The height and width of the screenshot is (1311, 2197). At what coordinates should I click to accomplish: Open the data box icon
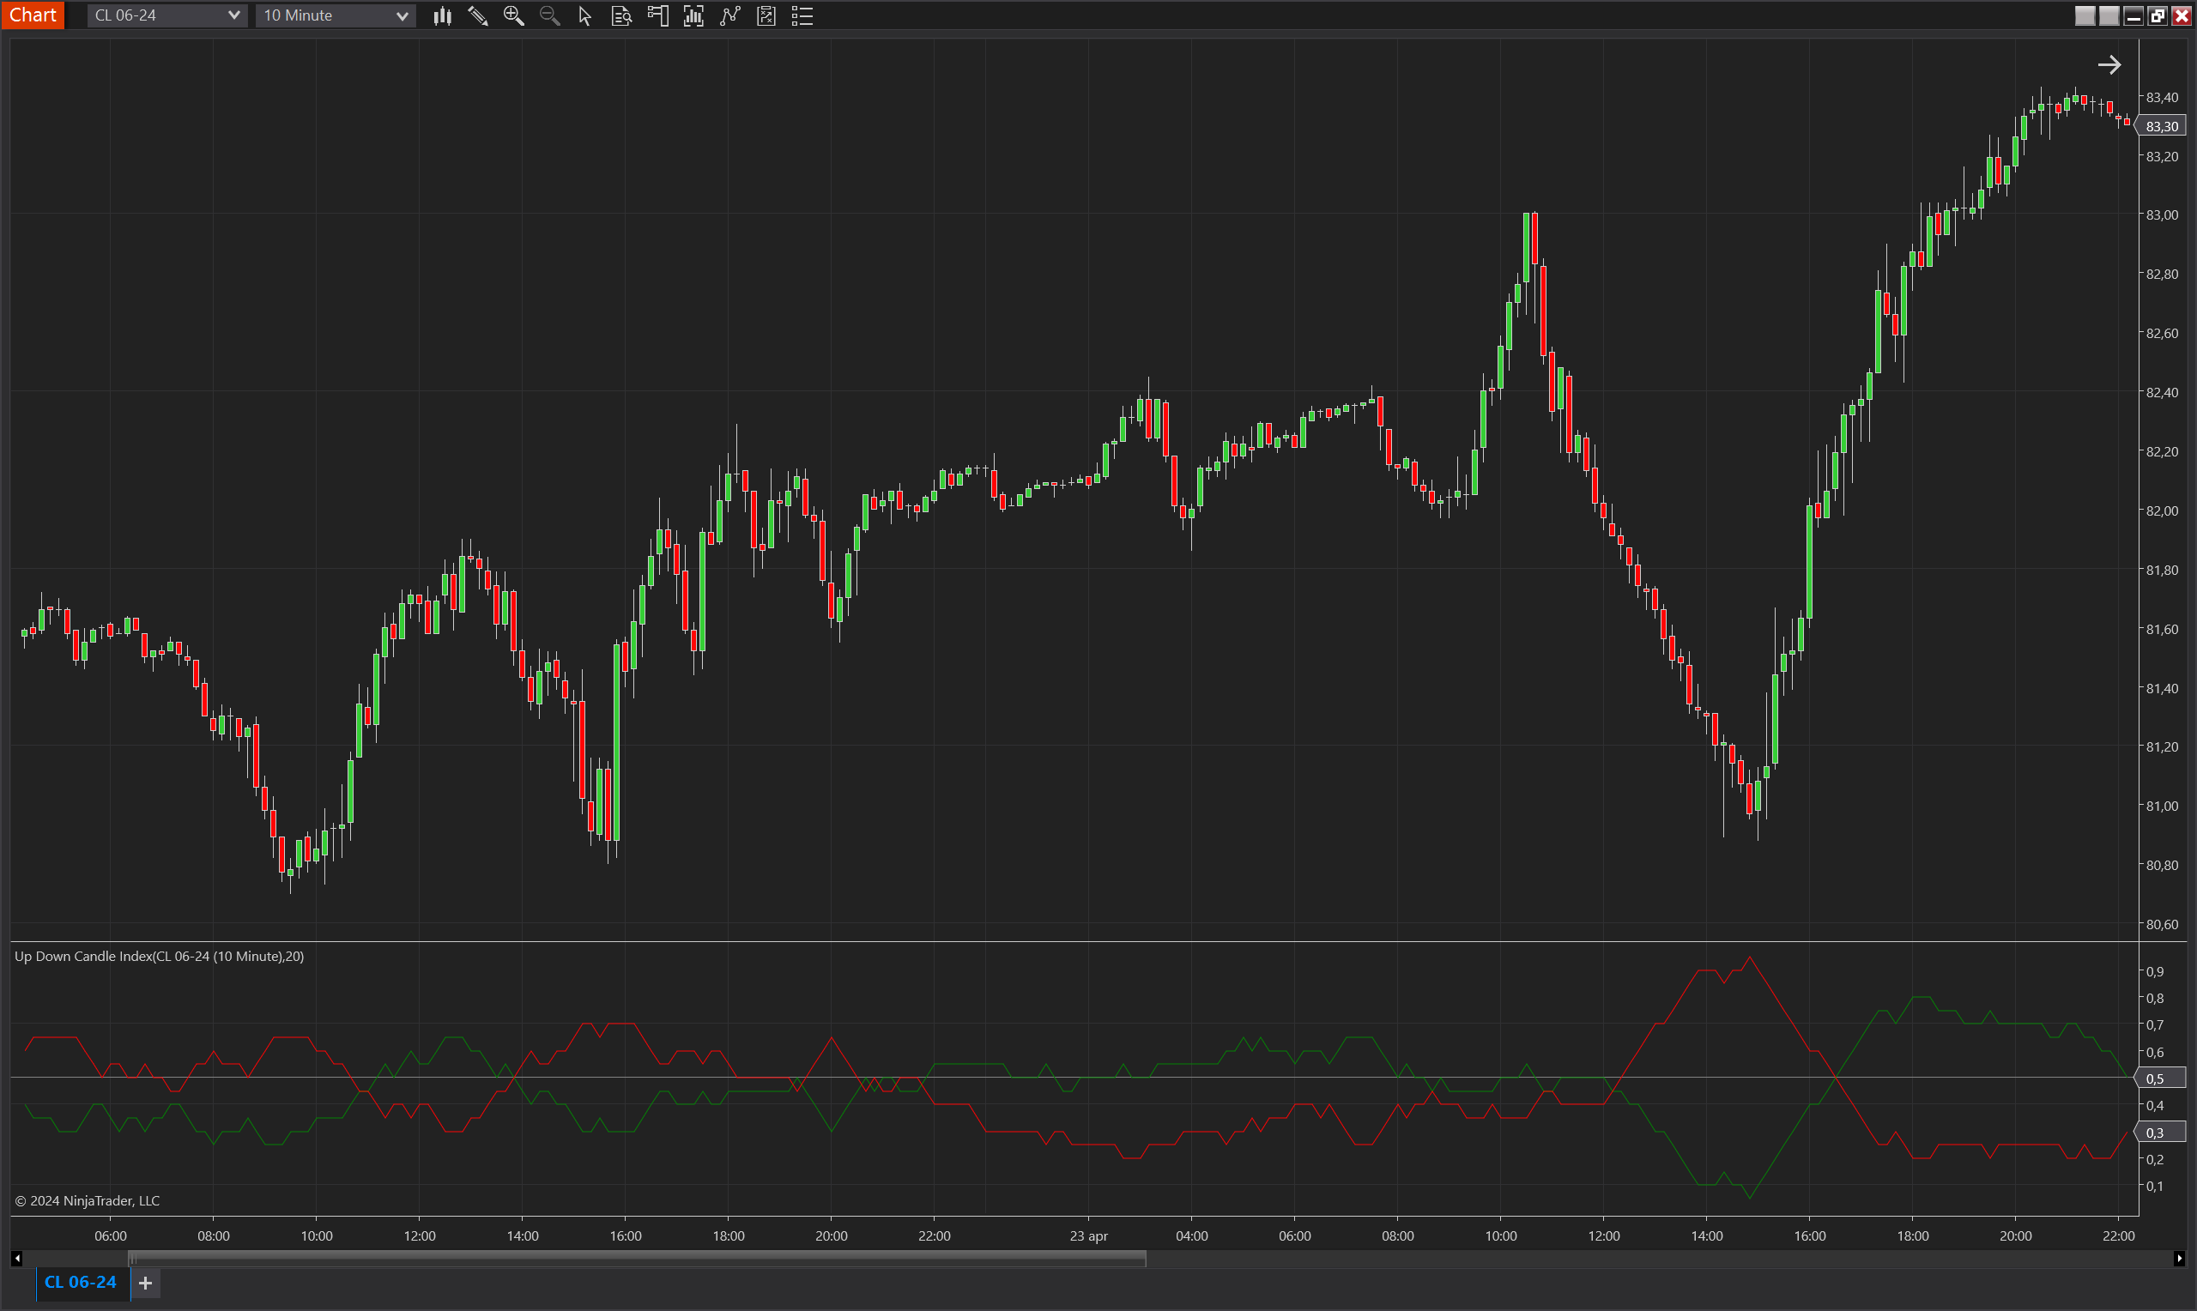[x=621, y=15]
